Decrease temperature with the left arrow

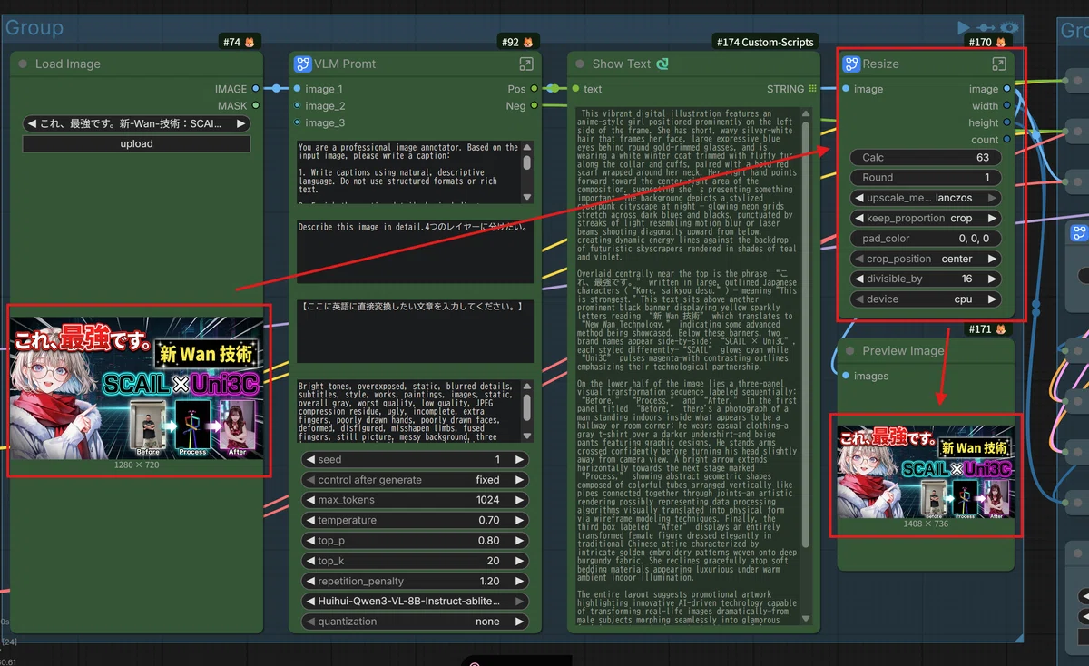click(x=310, y=520)
